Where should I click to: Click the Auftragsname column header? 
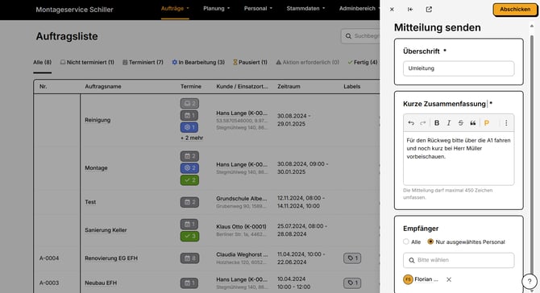coord(103,87)
